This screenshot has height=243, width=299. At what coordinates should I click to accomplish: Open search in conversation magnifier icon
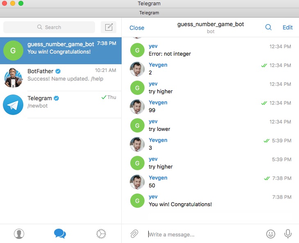coord(268,27)
